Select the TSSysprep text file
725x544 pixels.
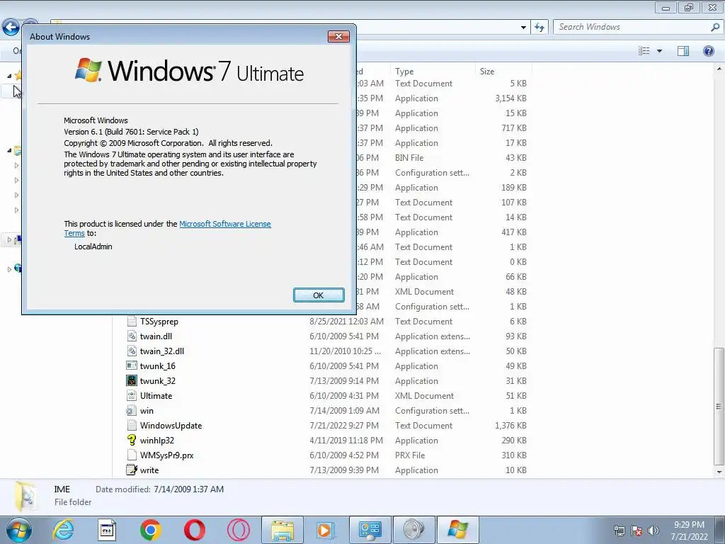[159, 322]
